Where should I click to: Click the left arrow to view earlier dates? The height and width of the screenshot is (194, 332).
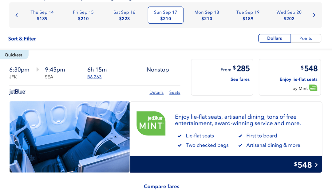pos(16,15)
